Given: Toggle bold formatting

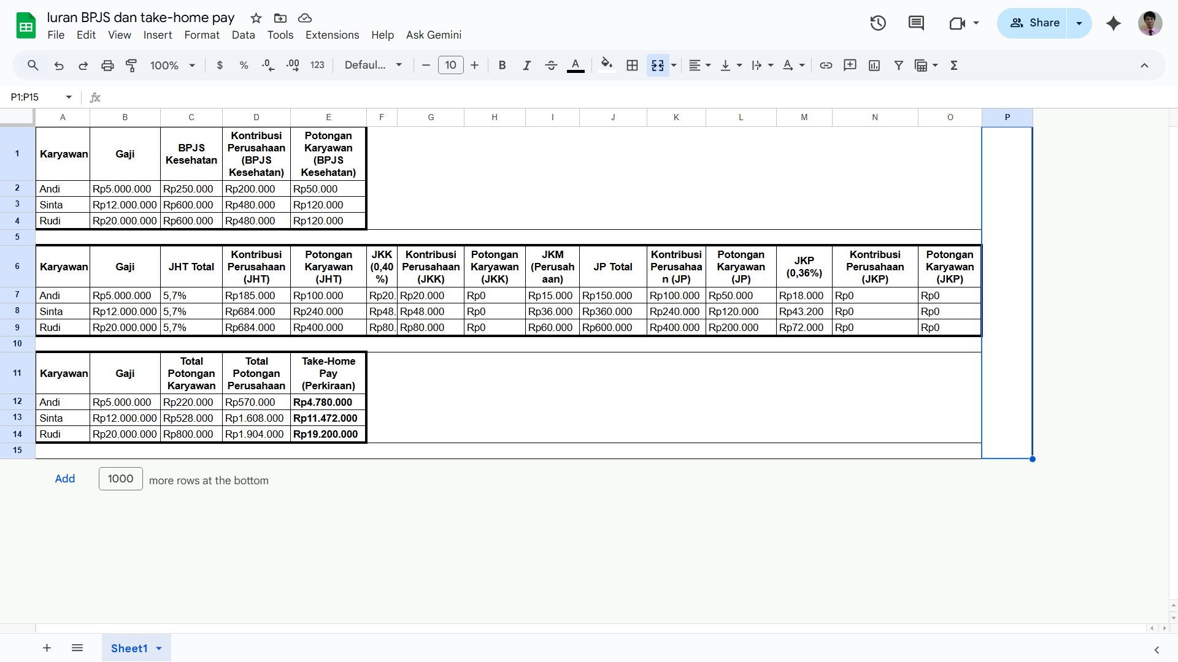Looking at the screenshot, I should (502, 66).
